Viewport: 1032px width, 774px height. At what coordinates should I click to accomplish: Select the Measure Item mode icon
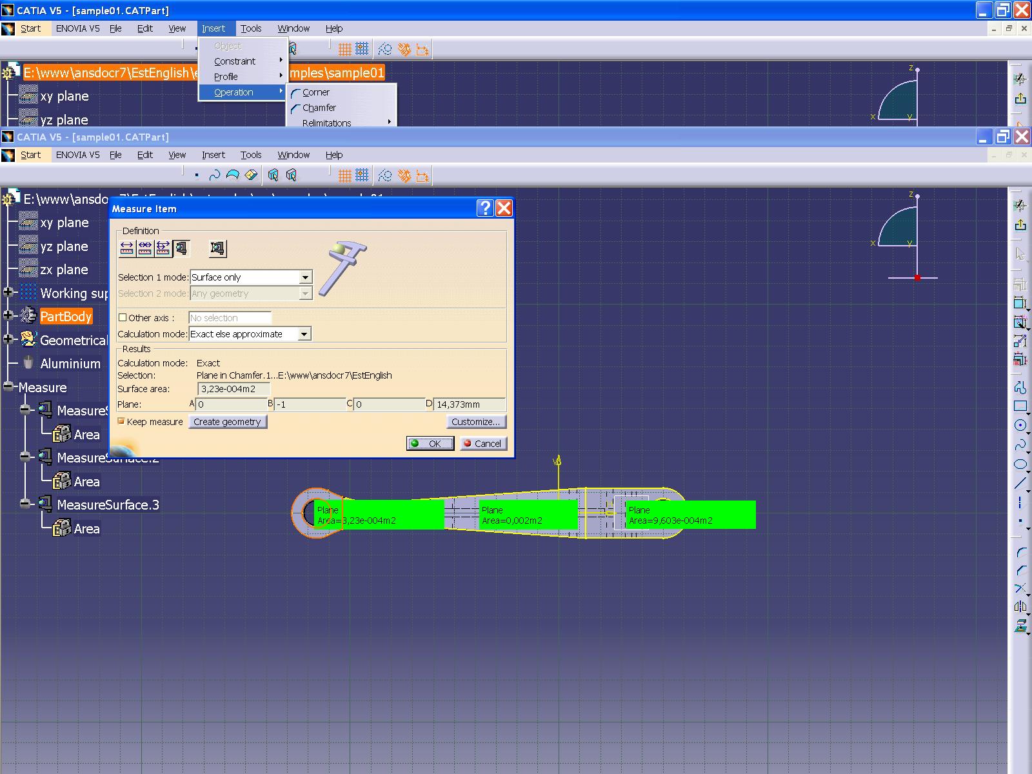[181, 248]
